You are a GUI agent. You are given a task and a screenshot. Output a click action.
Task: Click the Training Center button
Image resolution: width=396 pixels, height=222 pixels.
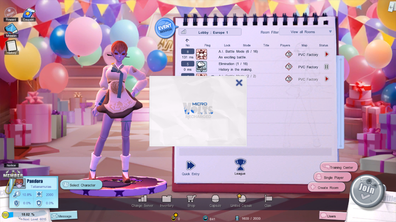point(339,167)
